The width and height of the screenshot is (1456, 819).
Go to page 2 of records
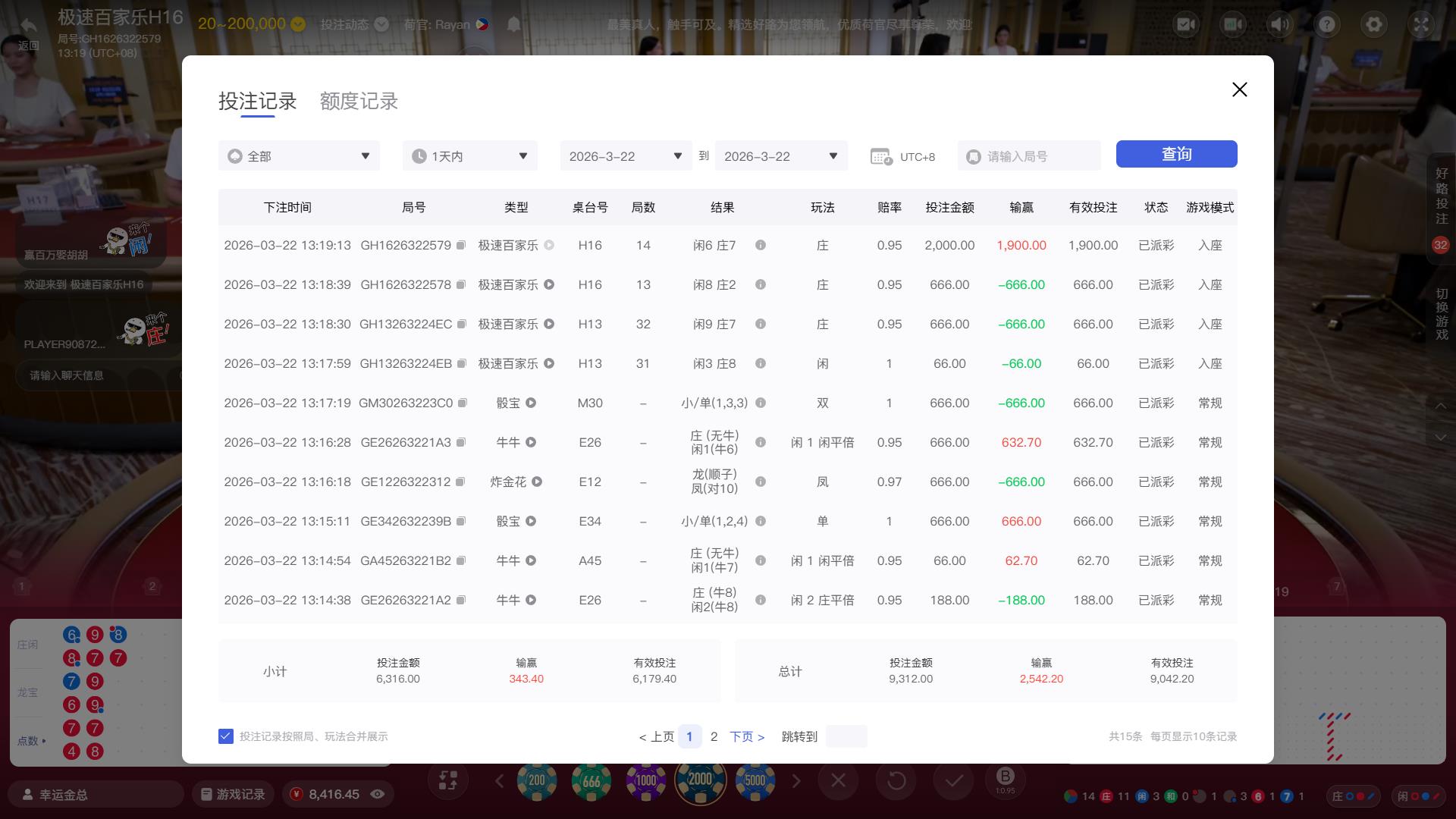tap(714, 736)
